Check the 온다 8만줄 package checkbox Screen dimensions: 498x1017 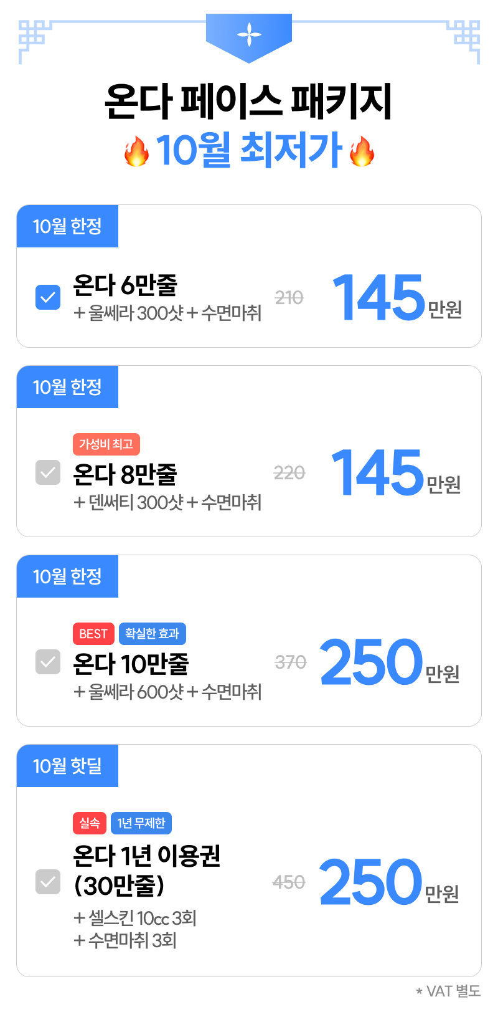pos(48,472)
